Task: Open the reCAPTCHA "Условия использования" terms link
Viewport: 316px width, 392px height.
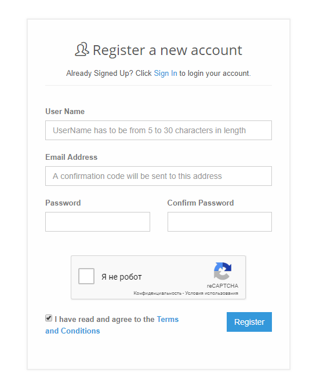Action: pos(211,293)
